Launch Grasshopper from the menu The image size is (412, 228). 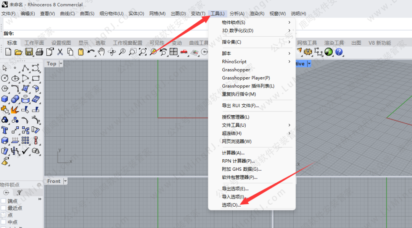pos(236,70)
